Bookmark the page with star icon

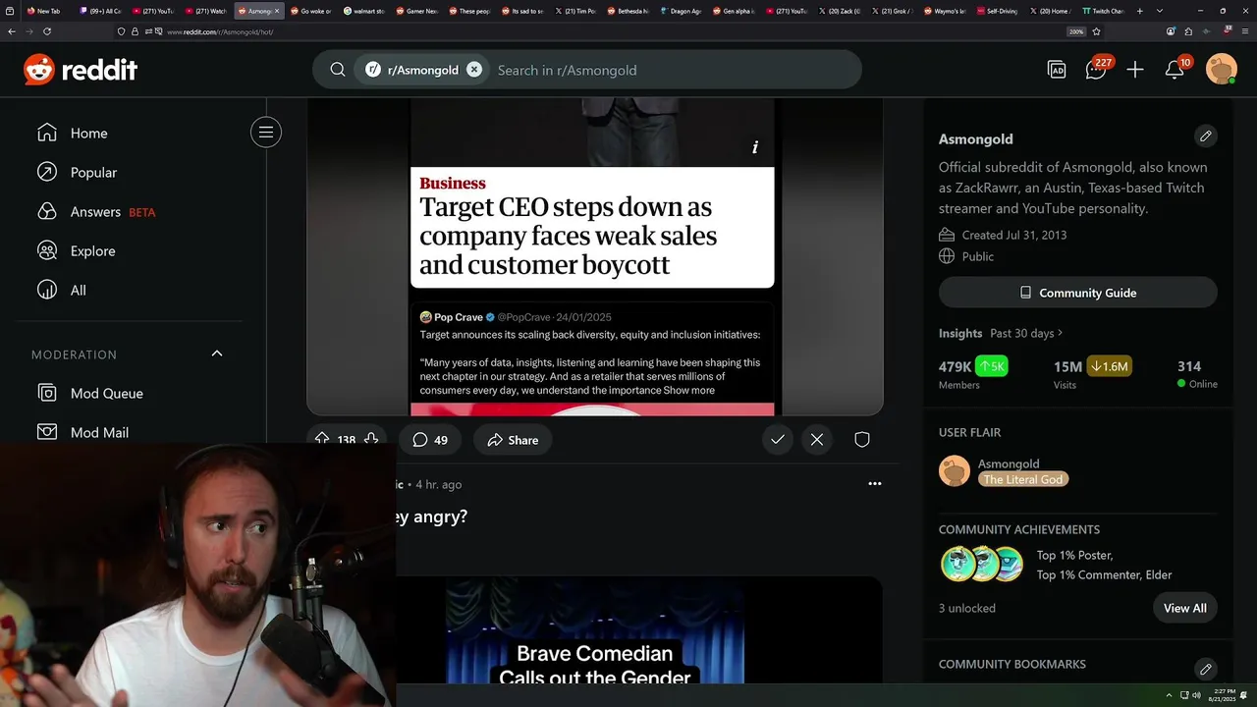pyautogui.click(x=1096, y=31)
